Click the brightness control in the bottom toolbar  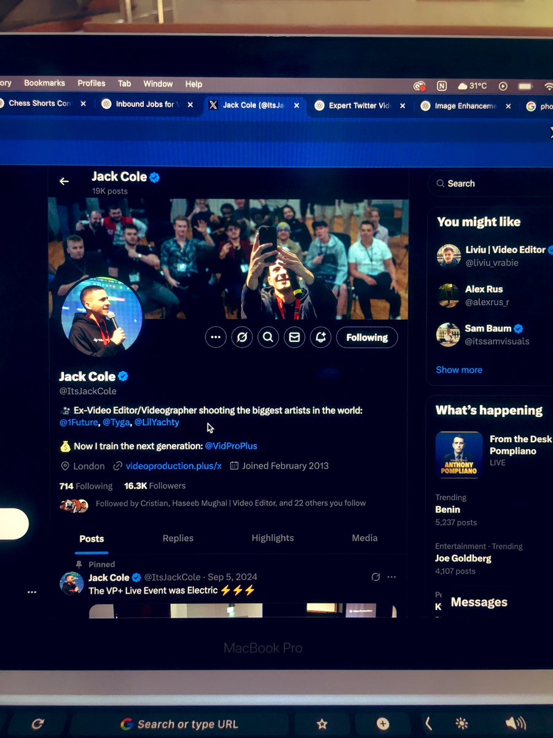pyautogui.click(x=461, y=724)
